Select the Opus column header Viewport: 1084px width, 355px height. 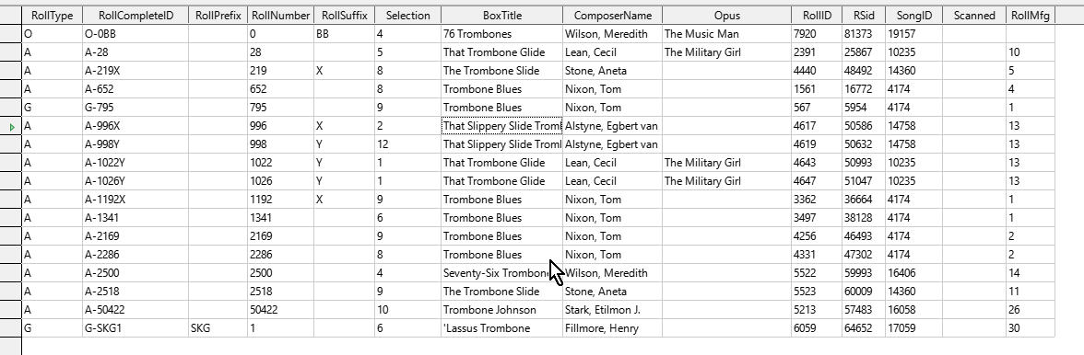click(x=726, y=15)
